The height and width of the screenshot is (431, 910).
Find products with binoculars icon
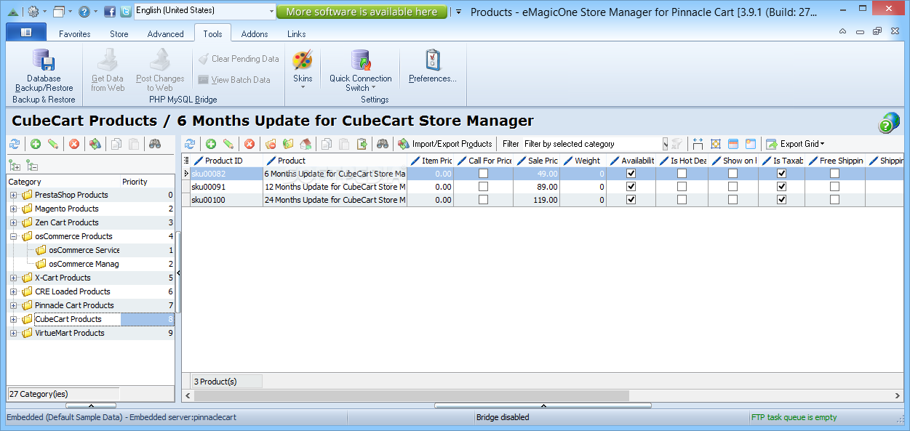[x=383, y=144]
